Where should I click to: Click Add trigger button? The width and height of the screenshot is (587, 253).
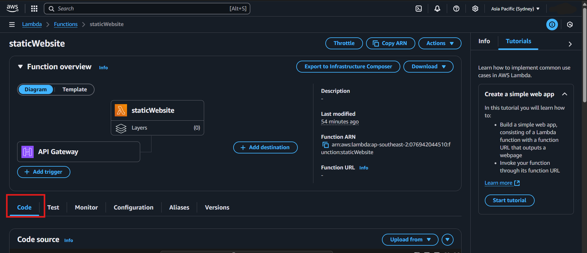pos(44,172)
